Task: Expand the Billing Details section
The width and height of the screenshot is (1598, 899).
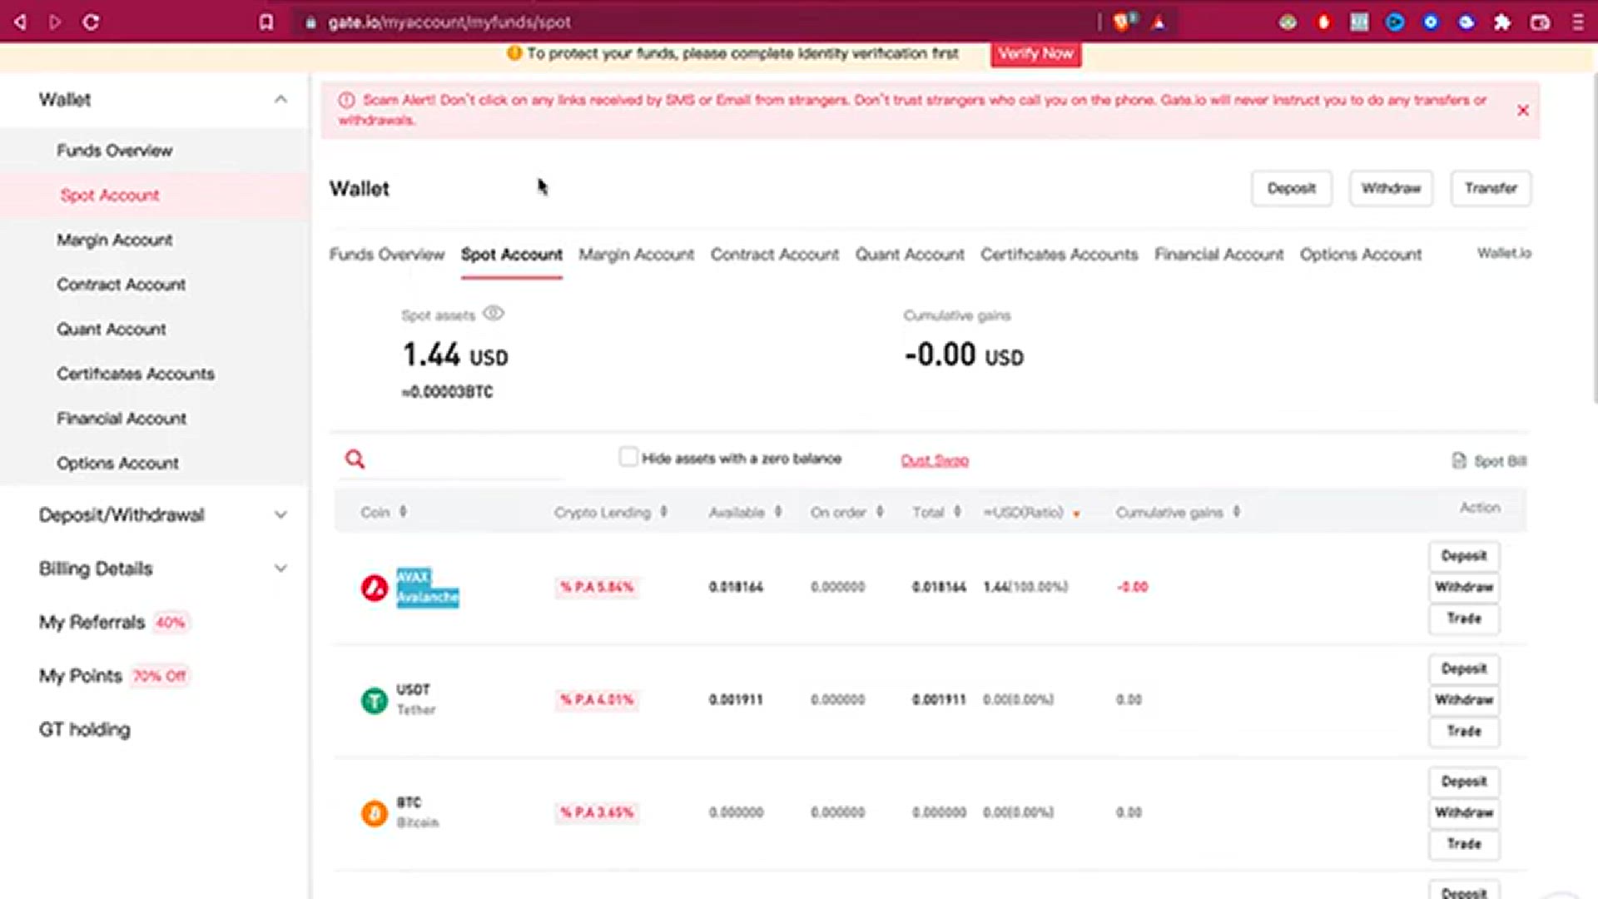Action: tap(280, 569)
